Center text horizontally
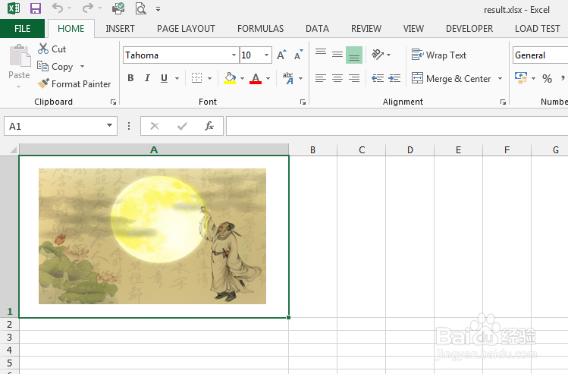This screenshot has height=374, width=568. tap(337, 78)
